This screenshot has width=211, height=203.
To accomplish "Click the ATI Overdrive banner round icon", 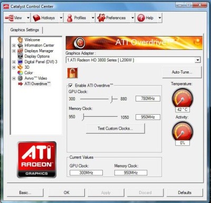I will (79, 43).
